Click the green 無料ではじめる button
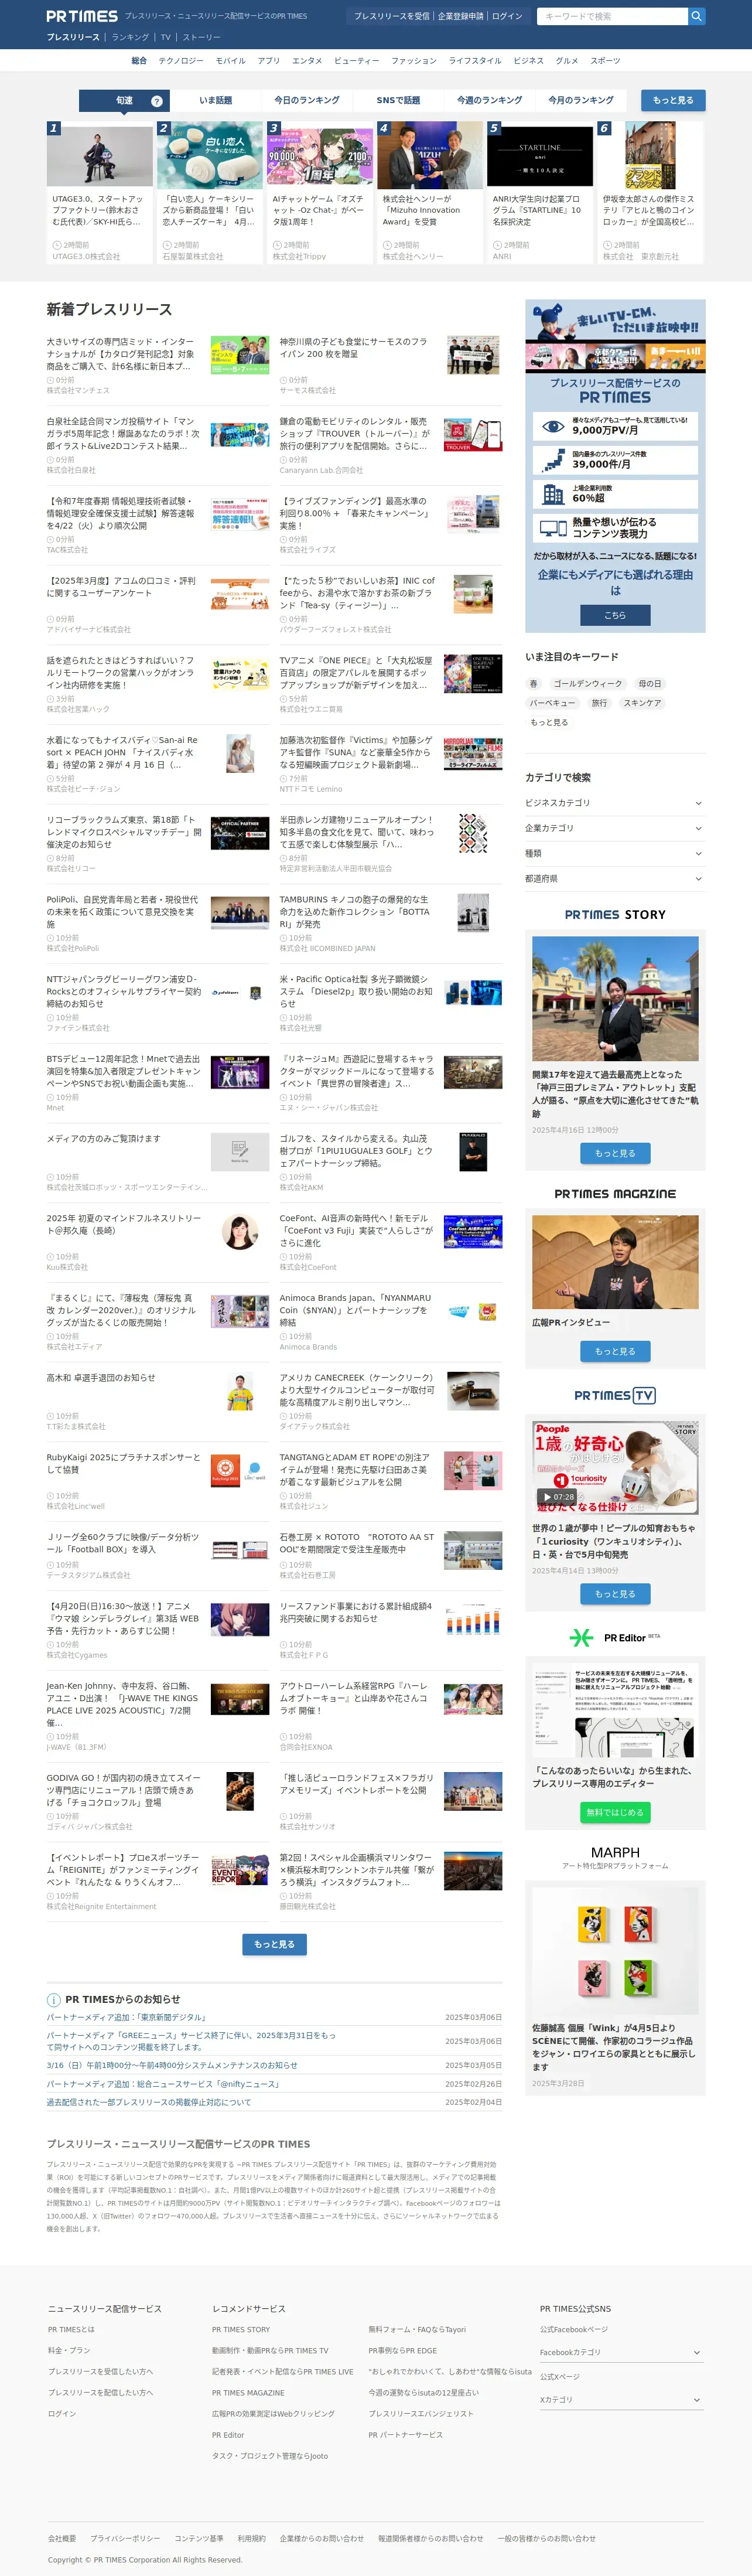This screenshot has width=752, height=2576. tap(615, 1812)
